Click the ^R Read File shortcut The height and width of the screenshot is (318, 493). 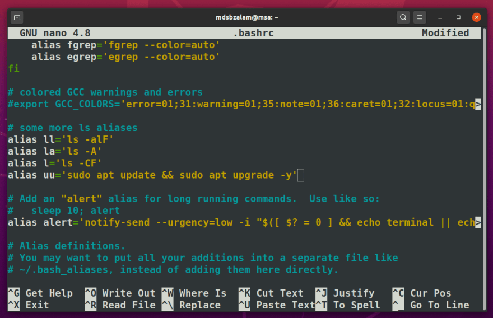120,305
